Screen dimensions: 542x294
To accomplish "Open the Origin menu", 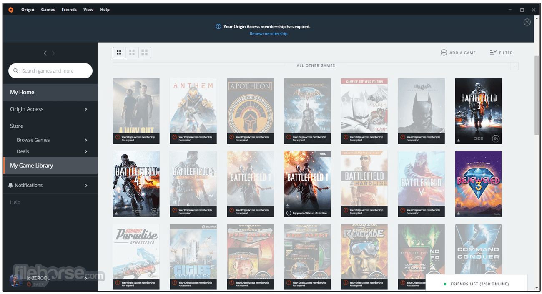I will click(28, 10).
